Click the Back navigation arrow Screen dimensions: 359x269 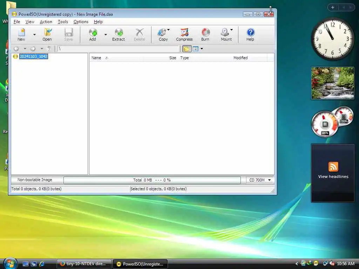click(x=16, y=49)
